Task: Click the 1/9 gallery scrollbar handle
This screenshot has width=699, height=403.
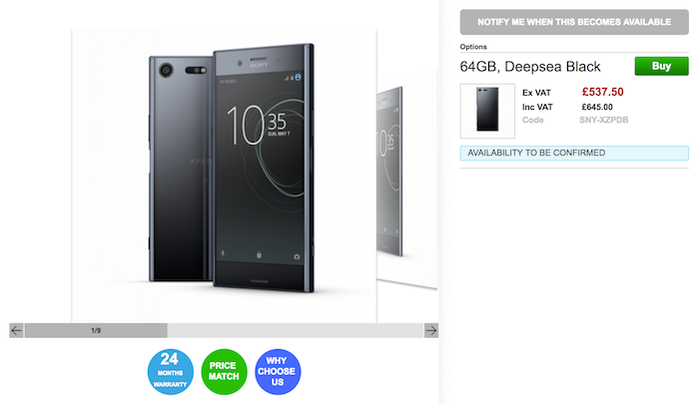Action: coord(96,330)
